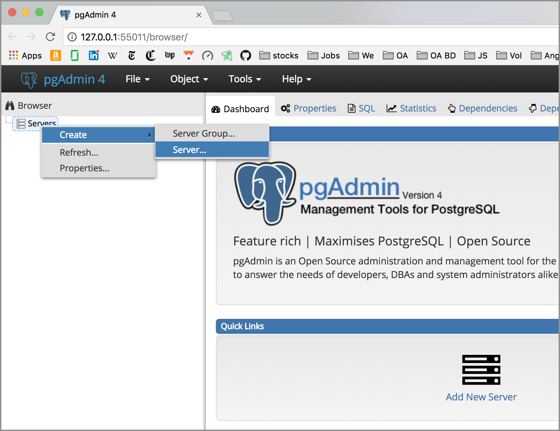
Task: Click the Servers tree node icon
Action: coord(21,124)
